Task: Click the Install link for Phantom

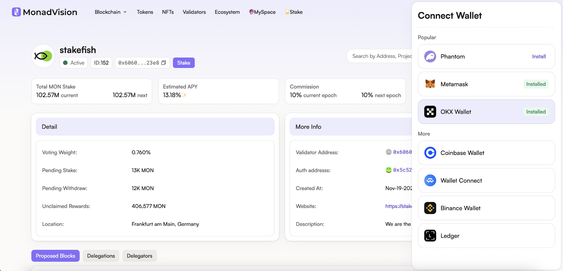Action: pos(539,57)
